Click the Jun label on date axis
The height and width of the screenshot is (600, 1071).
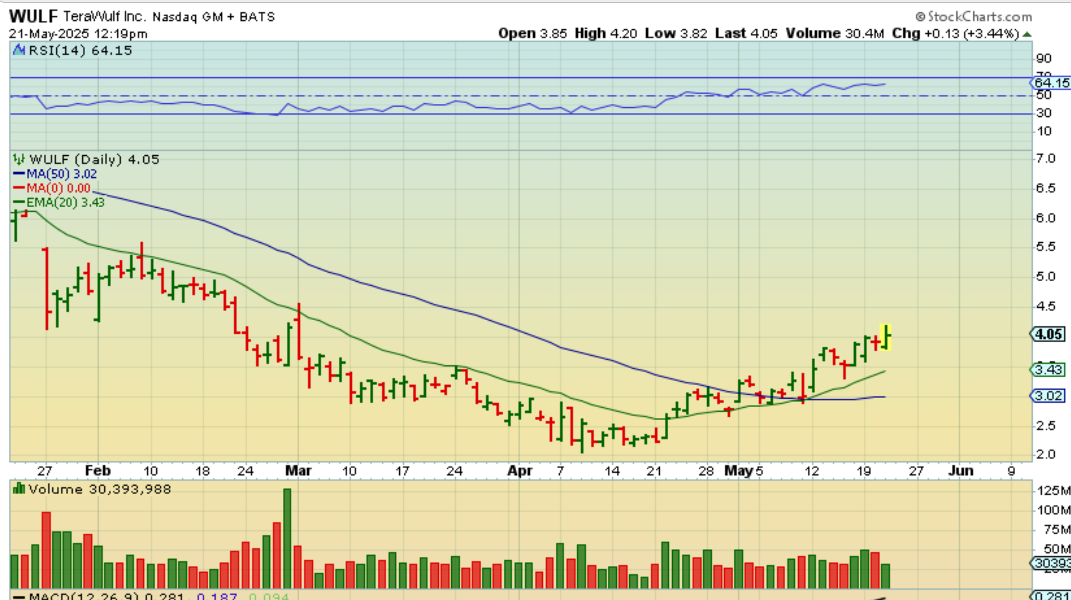[960, 471]
